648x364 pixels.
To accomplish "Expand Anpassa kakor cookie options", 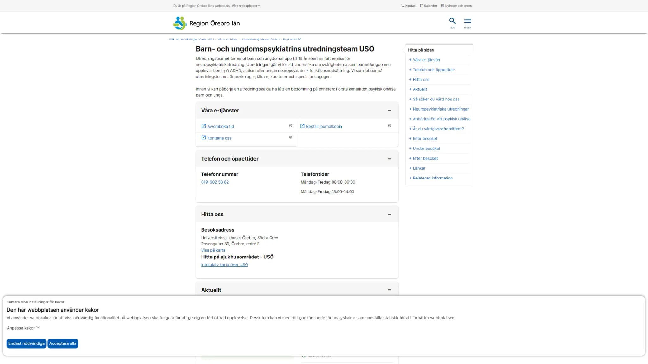I will pos(23,328).
